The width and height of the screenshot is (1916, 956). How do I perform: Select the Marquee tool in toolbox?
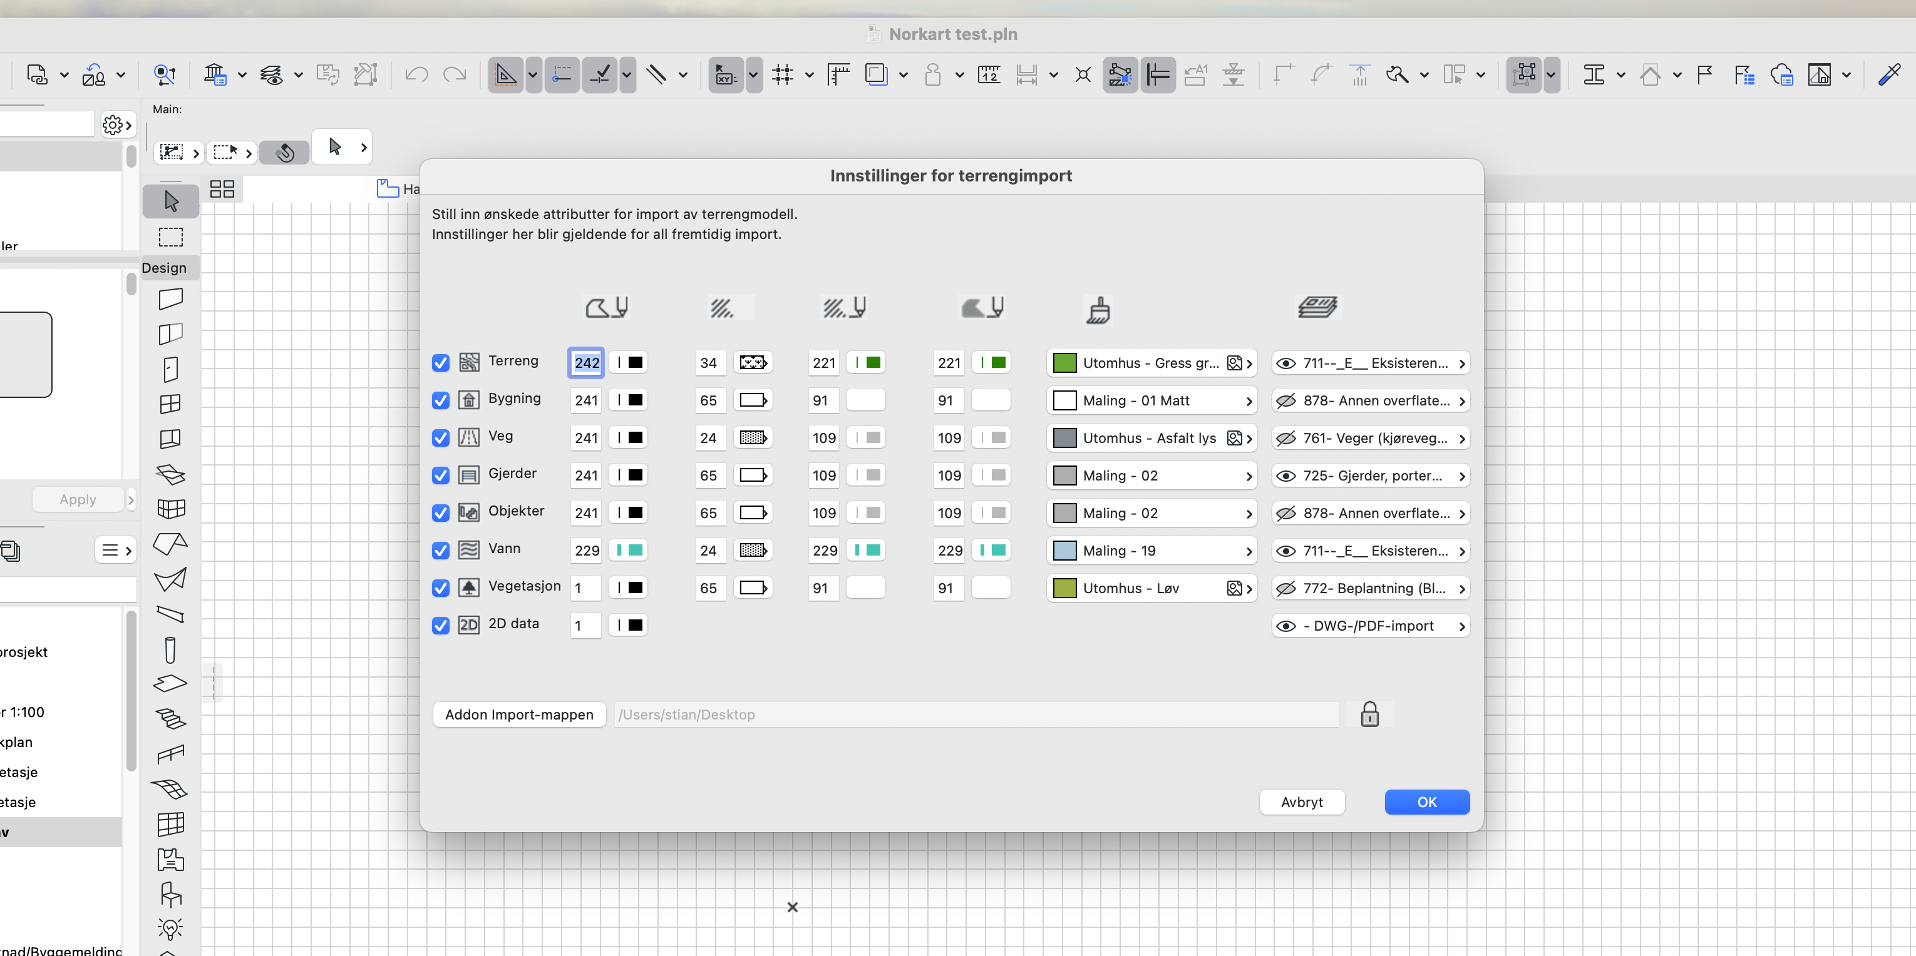click(170, 237)
